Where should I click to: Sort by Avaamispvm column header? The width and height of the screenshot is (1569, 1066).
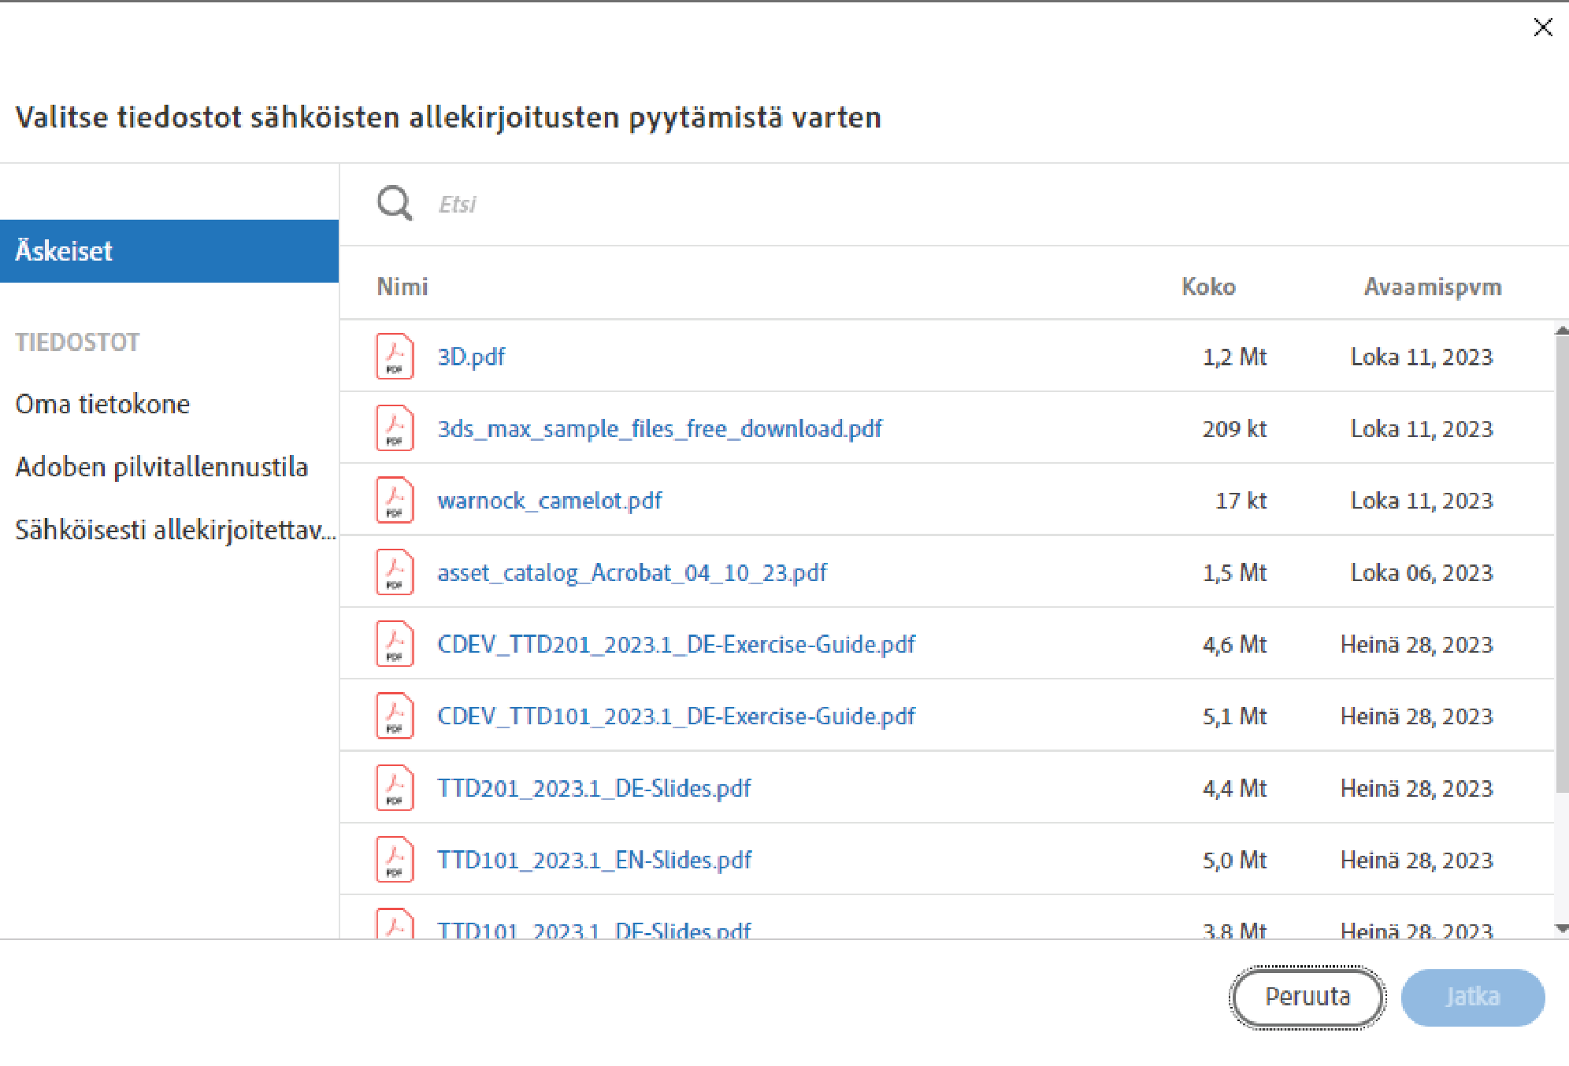tap(1432, 287)
